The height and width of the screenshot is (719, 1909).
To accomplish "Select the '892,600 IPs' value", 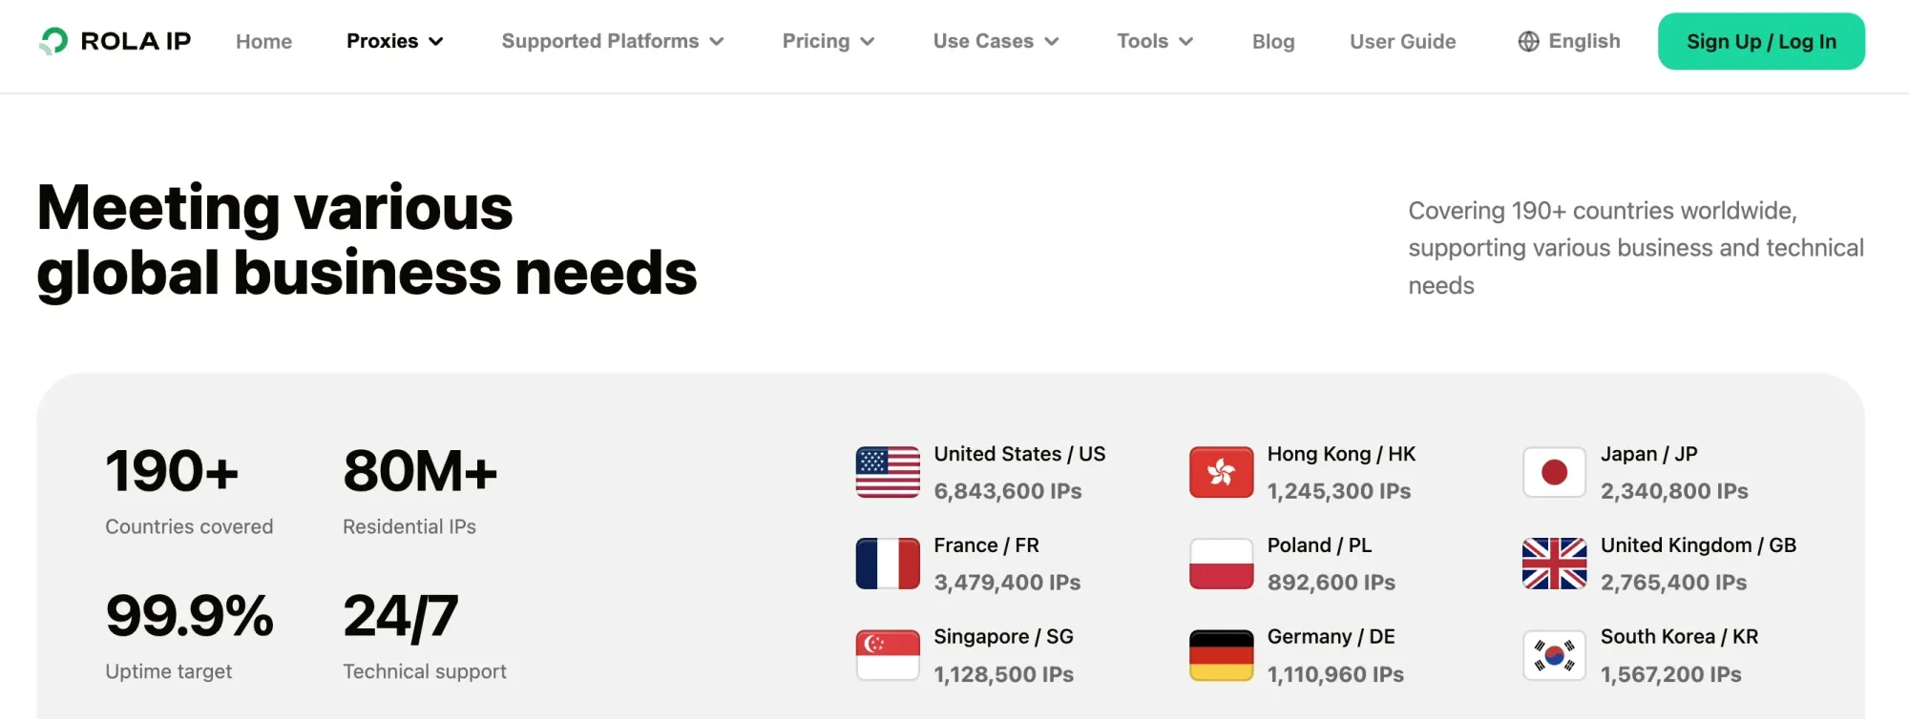I will [1332, 583].
